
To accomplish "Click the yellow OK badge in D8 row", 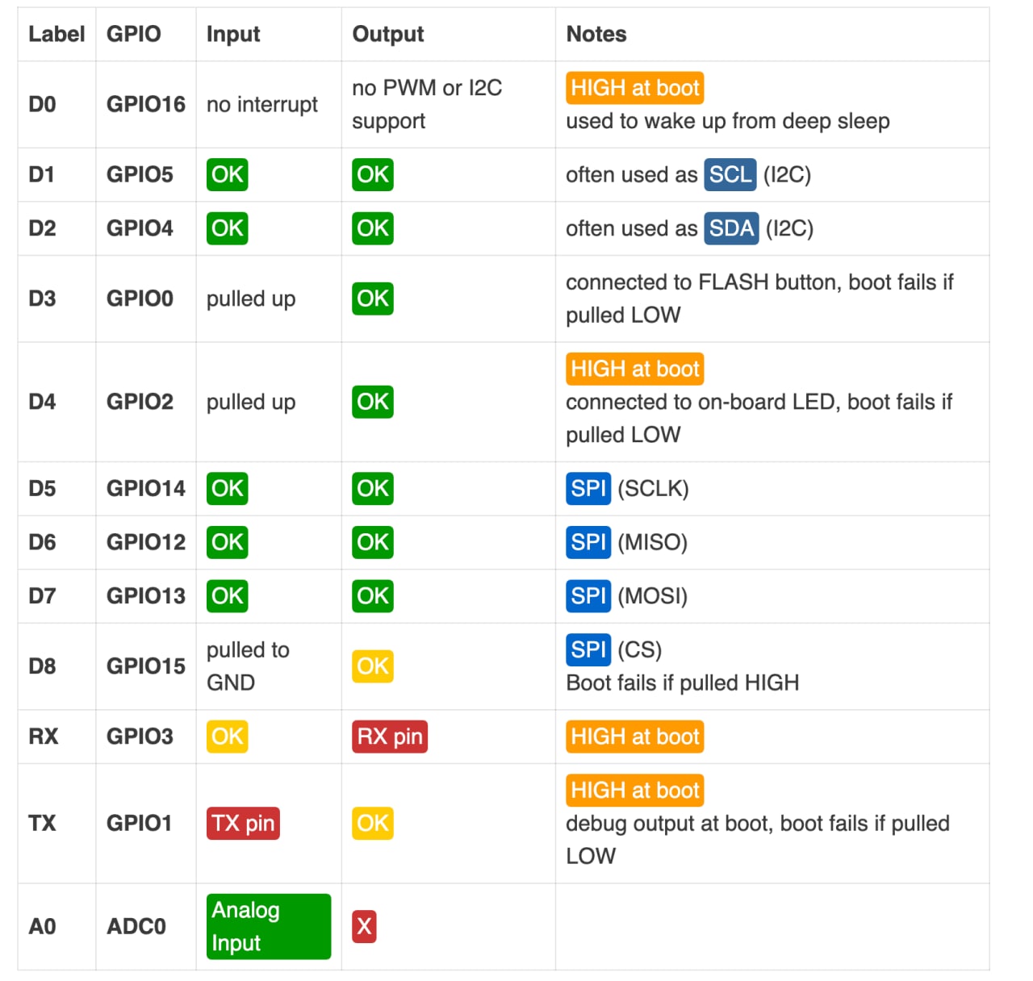I will (x=373, y=666).
